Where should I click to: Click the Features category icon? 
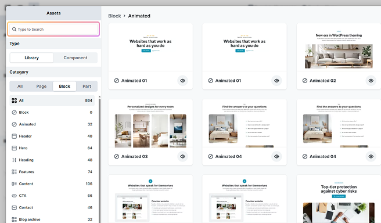[x=15, y=172]
